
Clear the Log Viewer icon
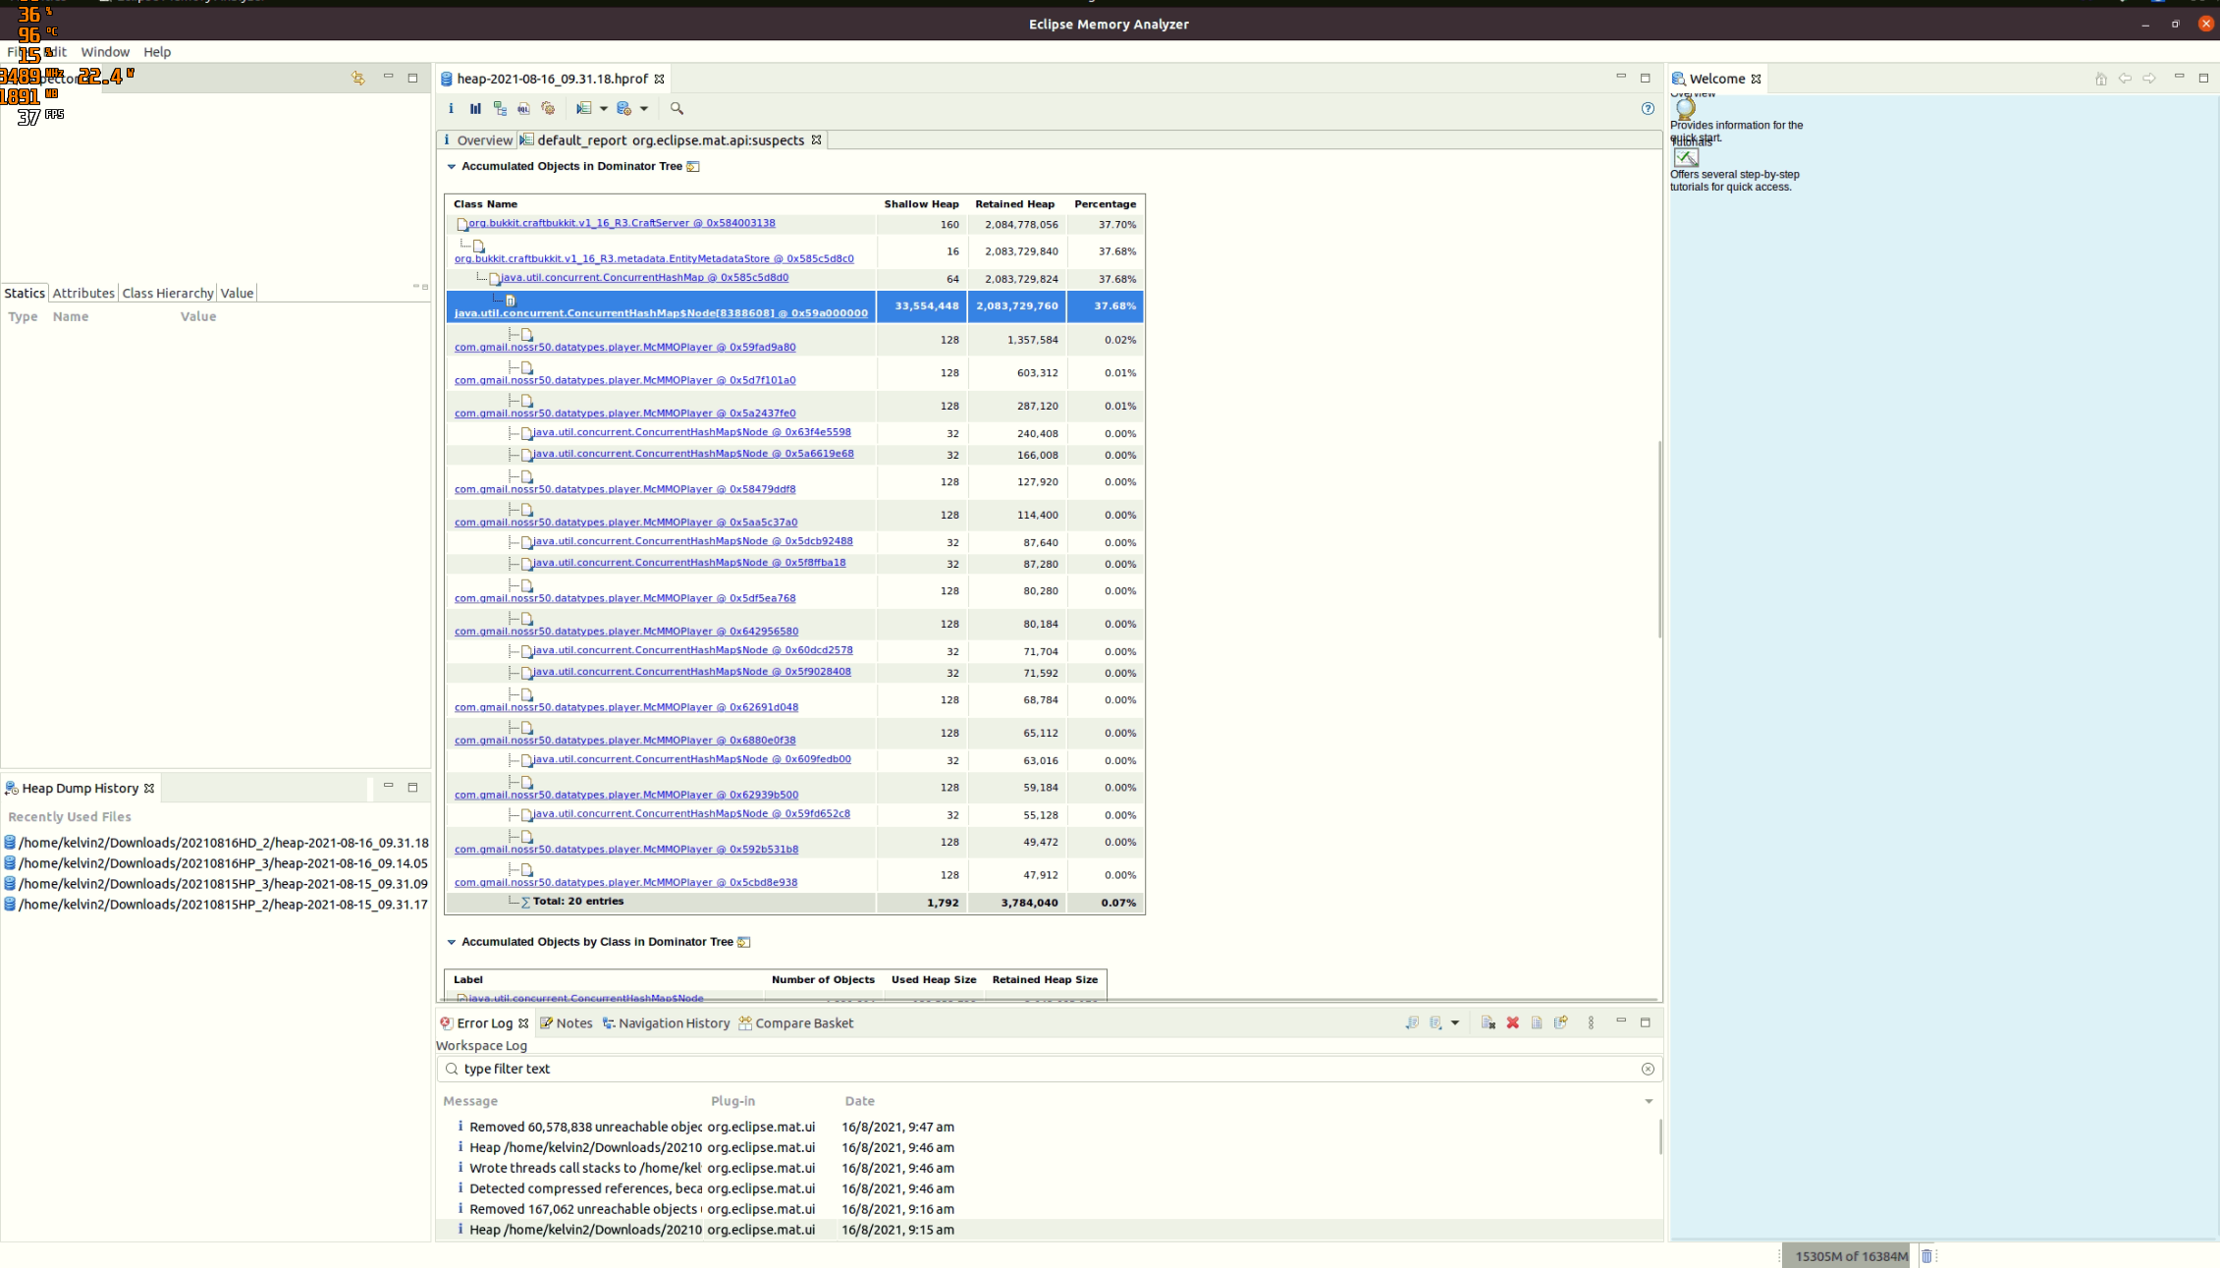click(x=1489, y=1022)
